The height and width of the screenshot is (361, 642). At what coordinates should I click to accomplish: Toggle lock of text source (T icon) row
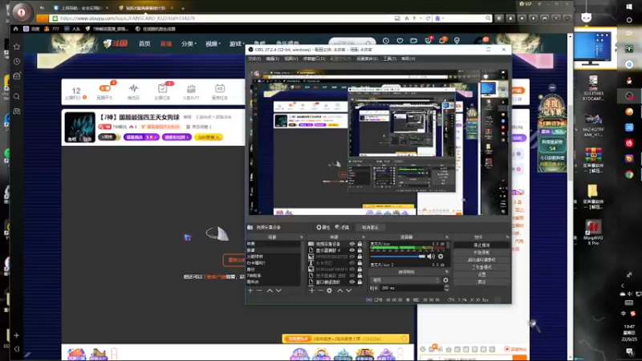[x=360, y=263]
